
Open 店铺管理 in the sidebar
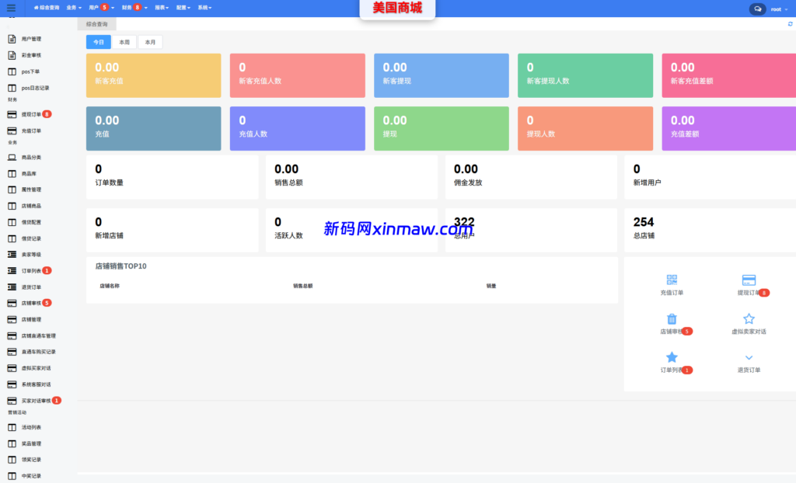click(x=31, y=320)
